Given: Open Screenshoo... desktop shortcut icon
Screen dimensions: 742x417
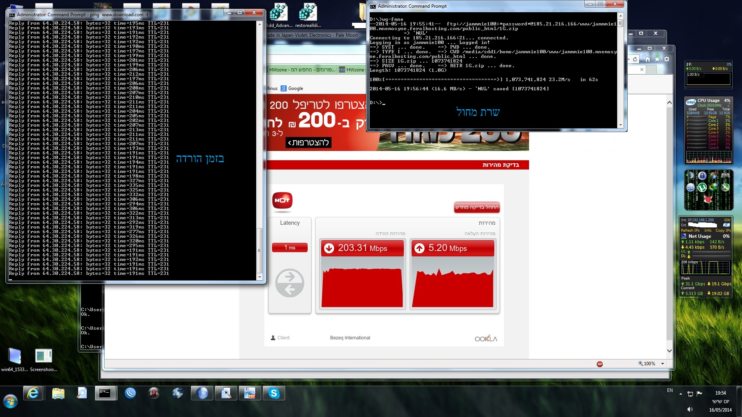Looking at the screenshot, I should coord(44,359).
